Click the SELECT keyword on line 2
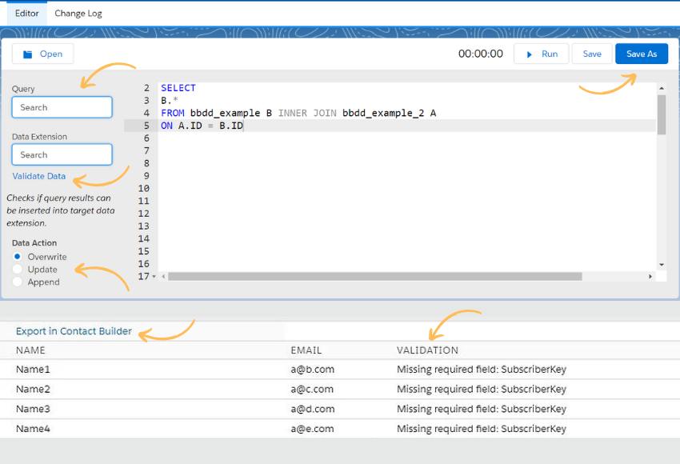The width and height of the screenshot is (680, 464). (178, 88)
